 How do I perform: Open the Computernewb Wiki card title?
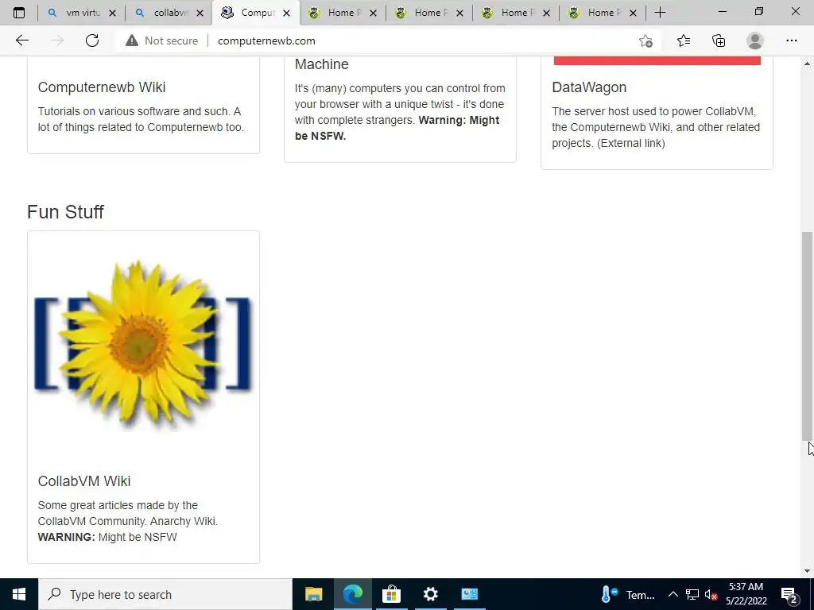point(102,87)
